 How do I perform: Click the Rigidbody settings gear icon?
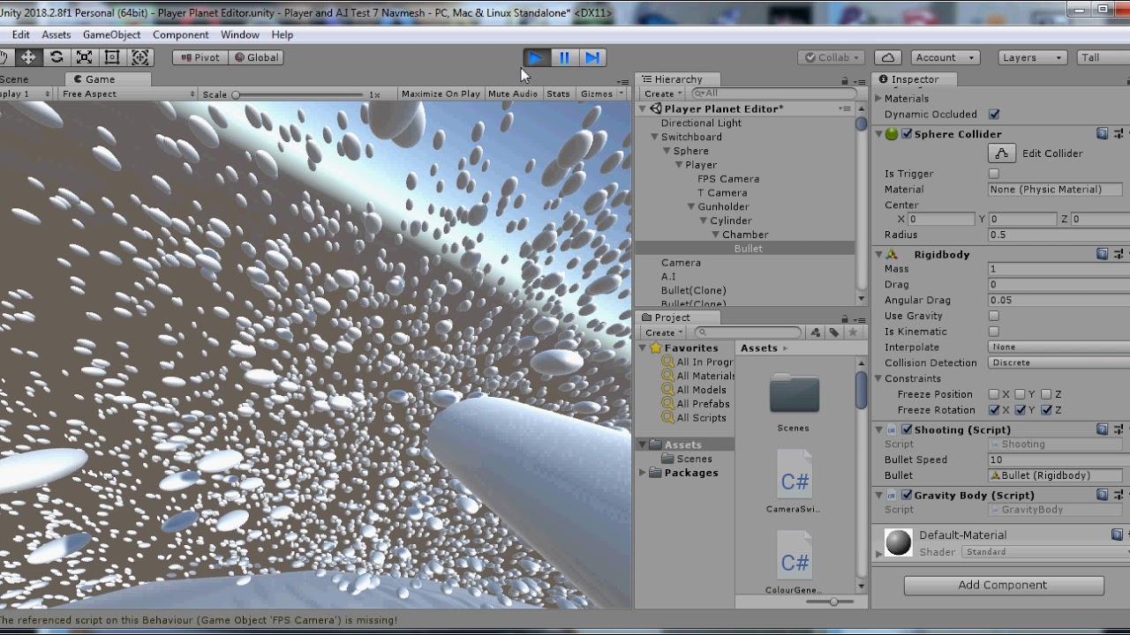tap(1118, 254)
